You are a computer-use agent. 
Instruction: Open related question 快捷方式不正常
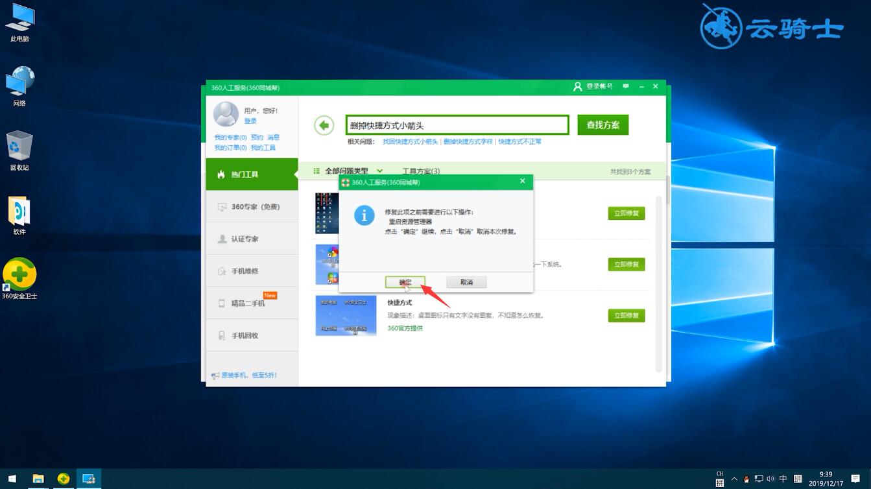coord(520,141)
